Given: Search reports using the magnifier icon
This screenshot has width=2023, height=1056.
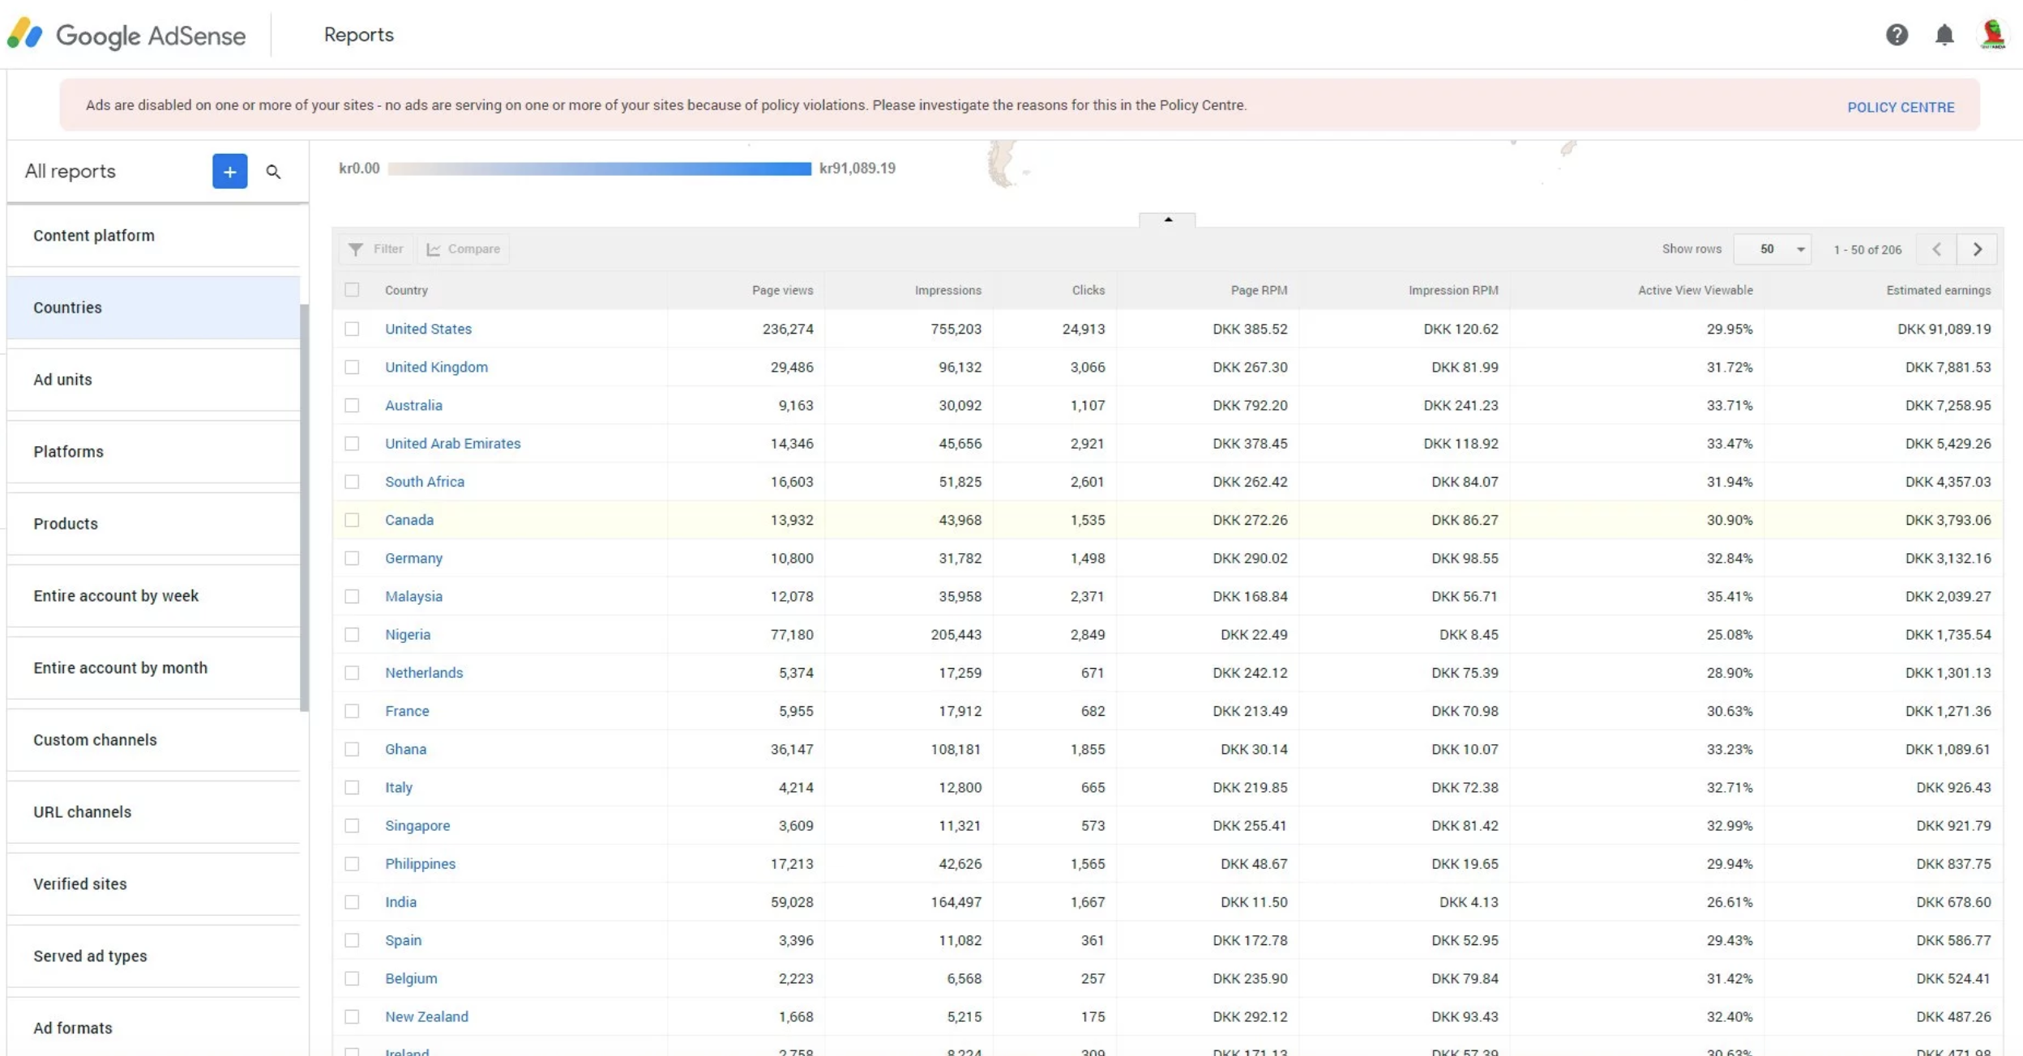Looking at the screenshot, I should (x=273, y=172).
